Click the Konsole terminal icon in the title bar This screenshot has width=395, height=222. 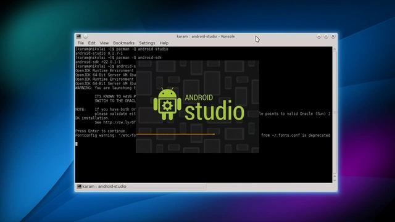pos(79,36)
